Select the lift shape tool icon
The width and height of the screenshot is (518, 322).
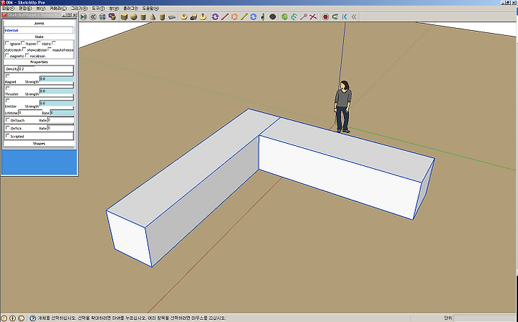pyautogui.click(x=203, y=17)
